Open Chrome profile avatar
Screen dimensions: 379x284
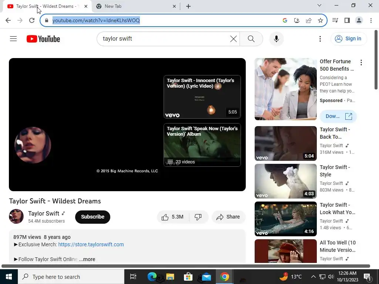pyautogui.click(x=359, y=20)
